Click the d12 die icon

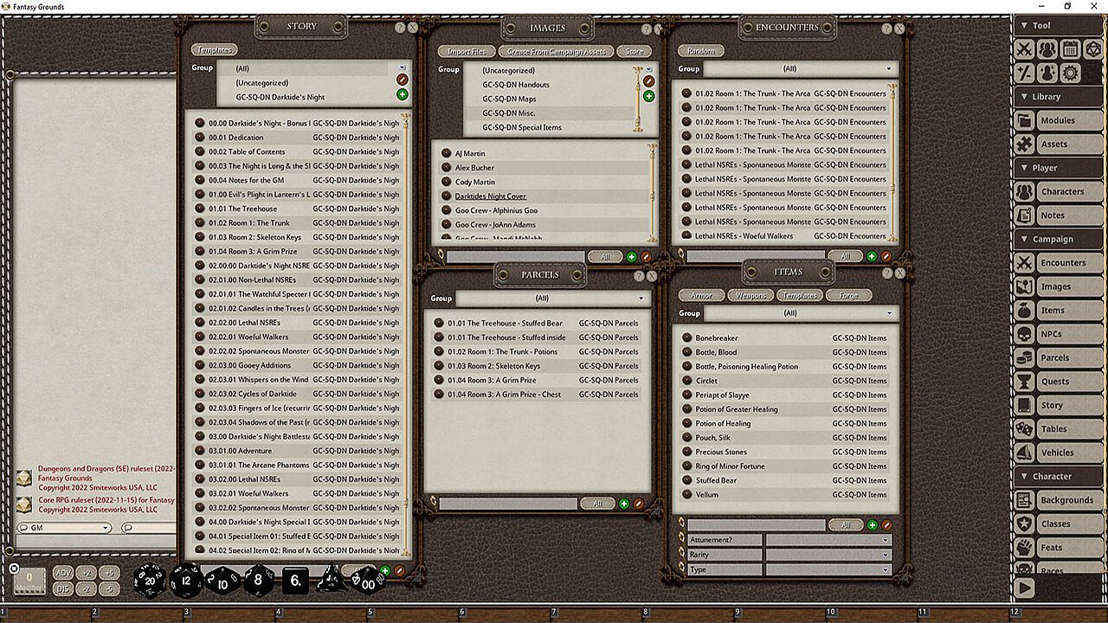[185, 581]
